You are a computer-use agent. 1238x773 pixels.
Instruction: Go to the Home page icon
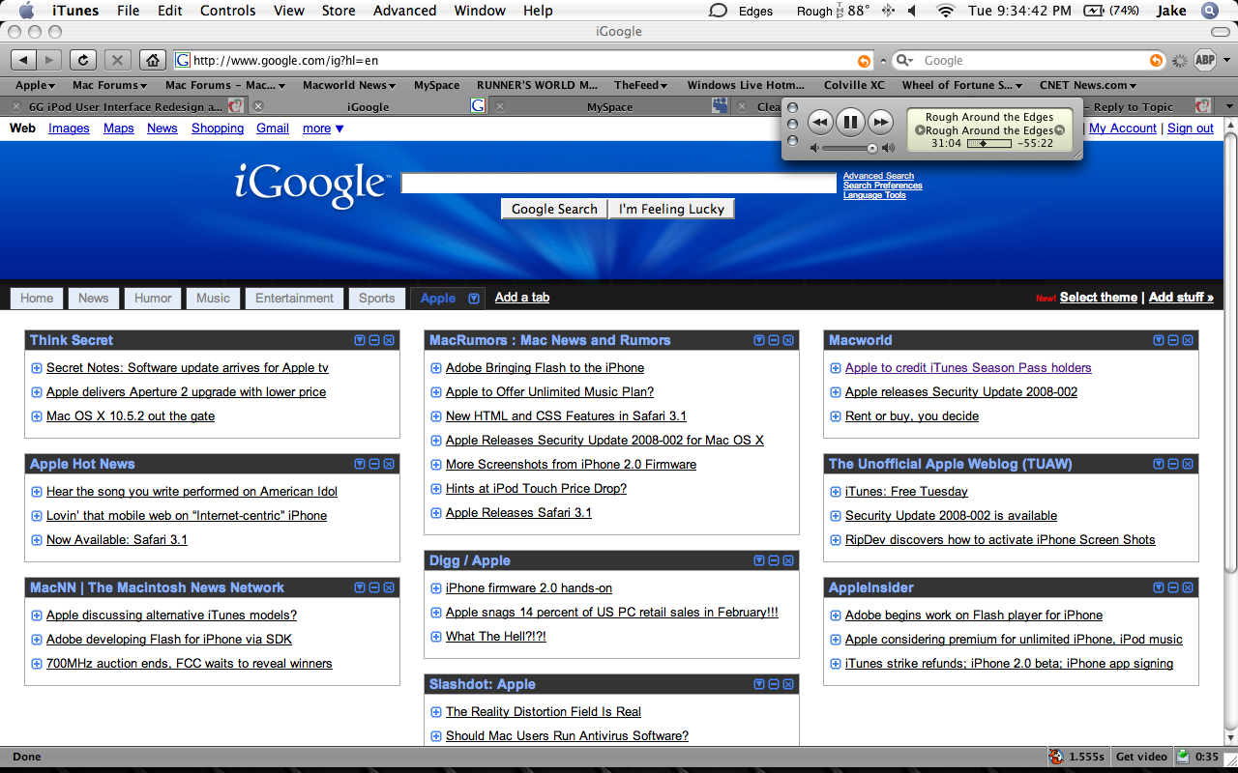(x=152, y=60)
